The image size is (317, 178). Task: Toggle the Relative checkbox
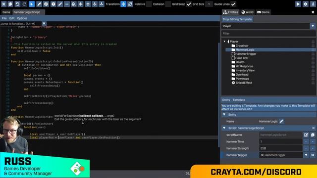point(149,4)
